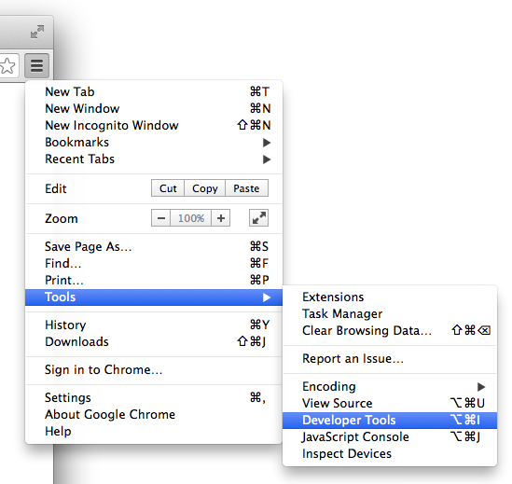Choose Report an Issue…

pyautogui.click(x=390, y=359)
